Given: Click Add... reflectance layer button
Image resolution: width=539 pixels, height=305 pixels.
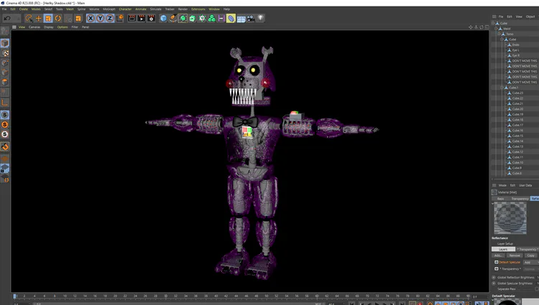Looking at the screenshot, I should (x=498, y=255).
